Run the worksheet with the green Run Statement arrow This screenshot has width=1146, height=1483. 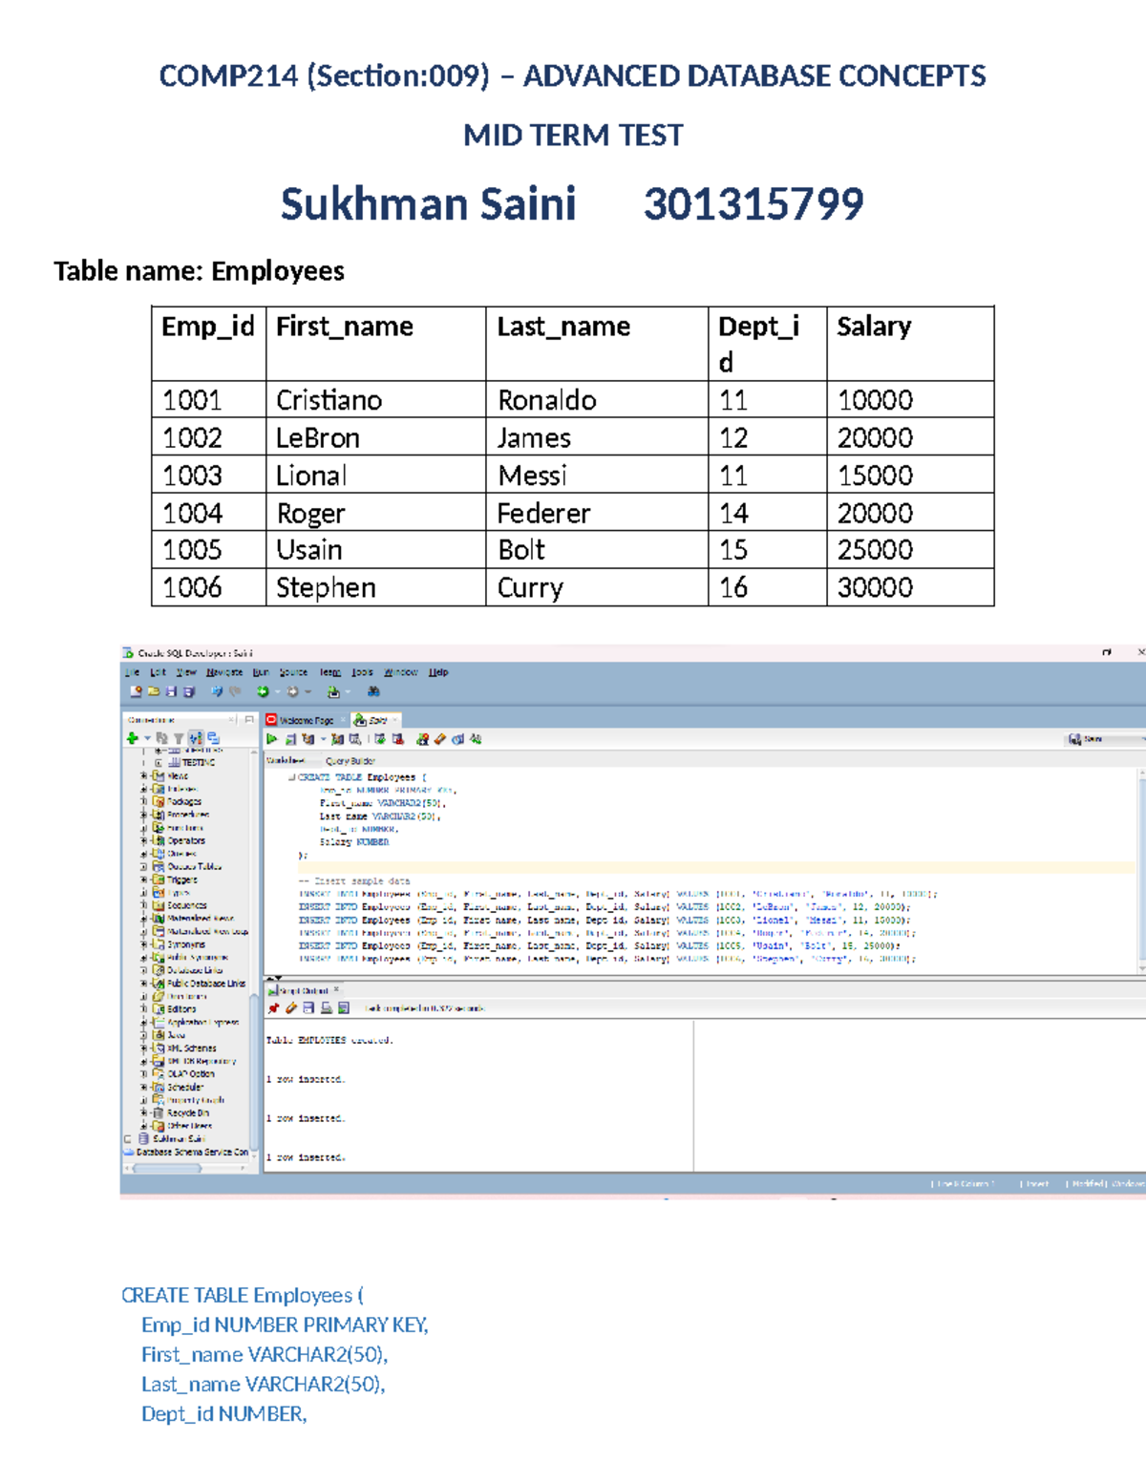[x=273, y=738]
